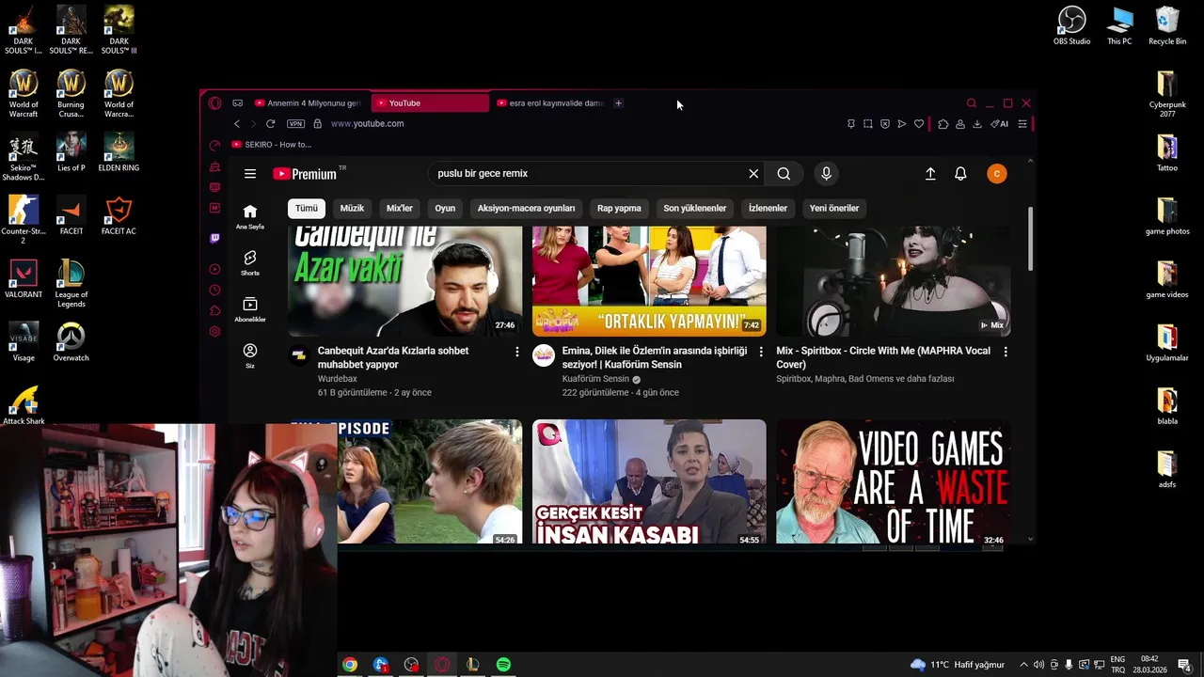
Task: Open the Siz profile section in sidebar
Action: 250,355
